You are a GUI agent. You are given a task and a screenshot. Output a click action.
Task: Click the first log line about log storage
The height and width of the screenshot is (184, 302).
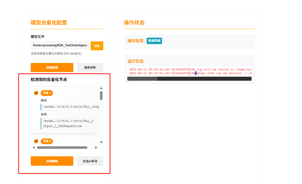190,69
